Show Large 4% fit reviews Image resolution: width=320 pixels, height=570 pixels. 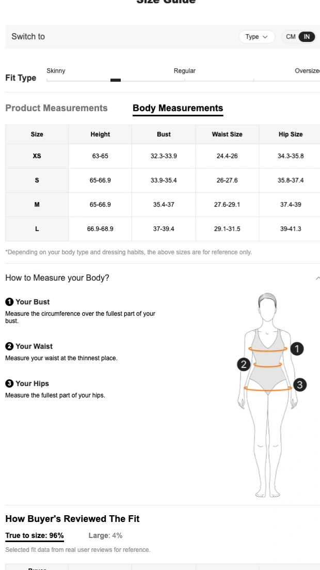tap(105, 535)
